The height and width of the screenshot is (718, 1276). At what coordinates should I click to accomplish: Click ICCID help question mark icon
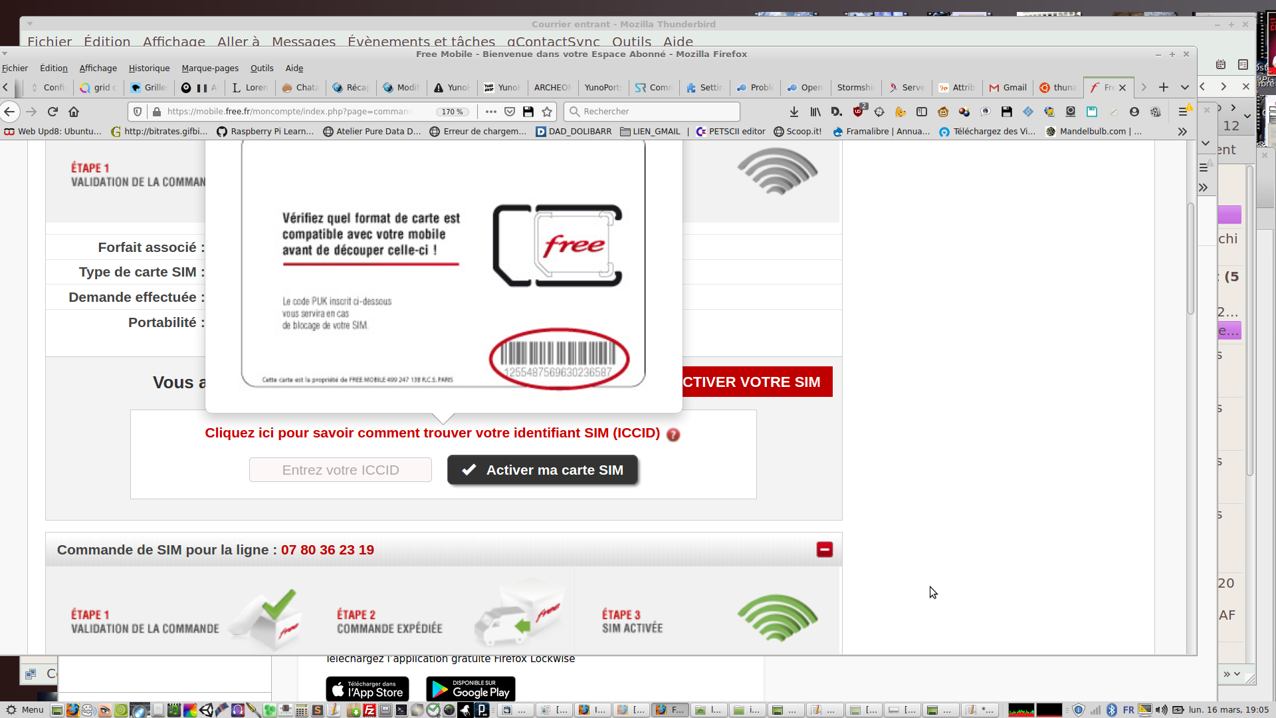[673, 435]
